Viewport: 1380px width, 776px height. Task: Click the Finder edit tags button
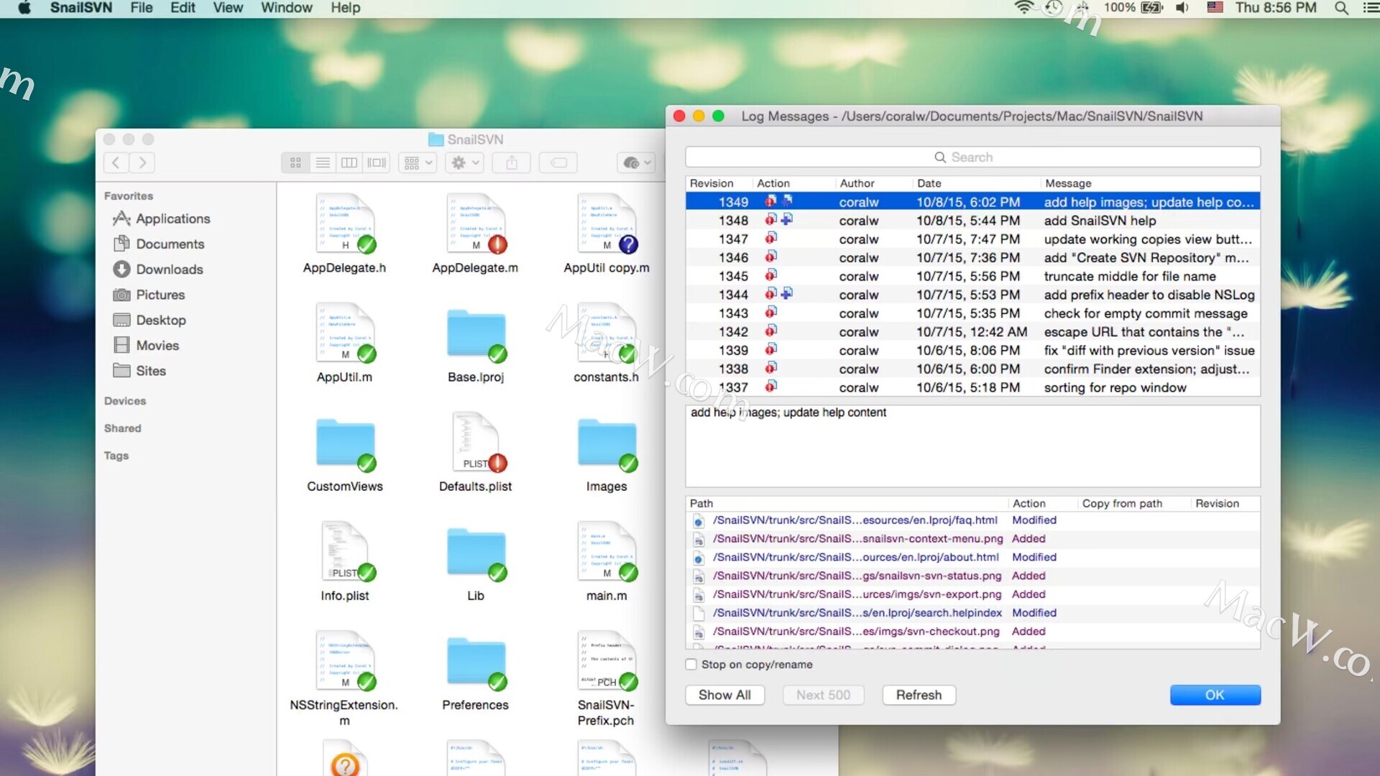pos(558,163)
